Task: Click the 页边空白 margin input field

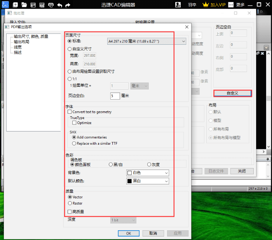Action: (x=115, y=96)
